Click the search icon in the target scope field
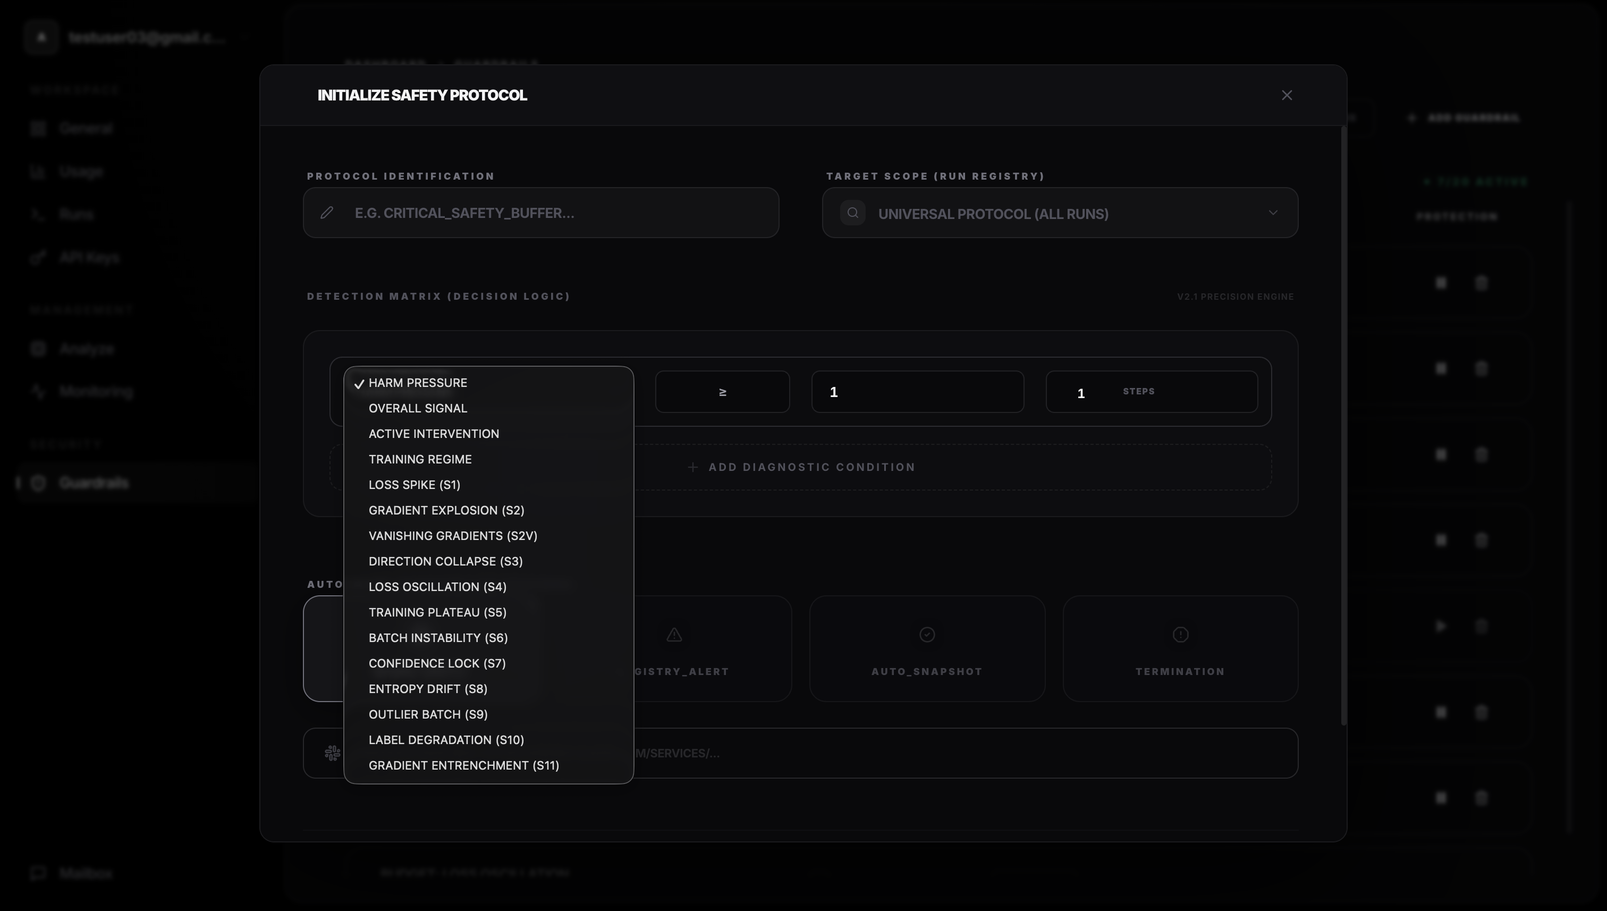 [852, 213]
